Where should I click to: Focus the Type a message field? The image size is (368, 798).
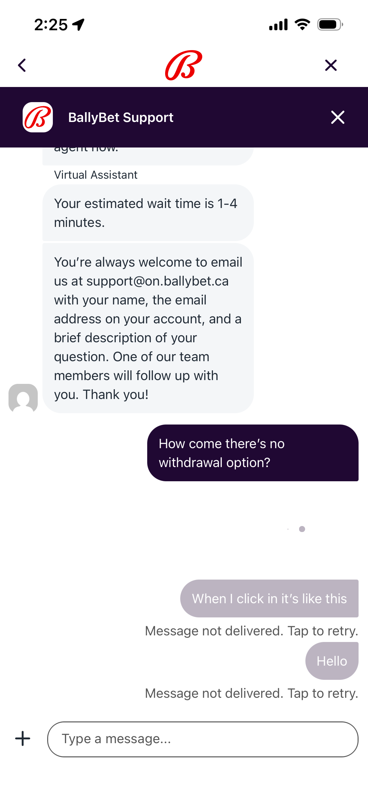coord(203,739)
